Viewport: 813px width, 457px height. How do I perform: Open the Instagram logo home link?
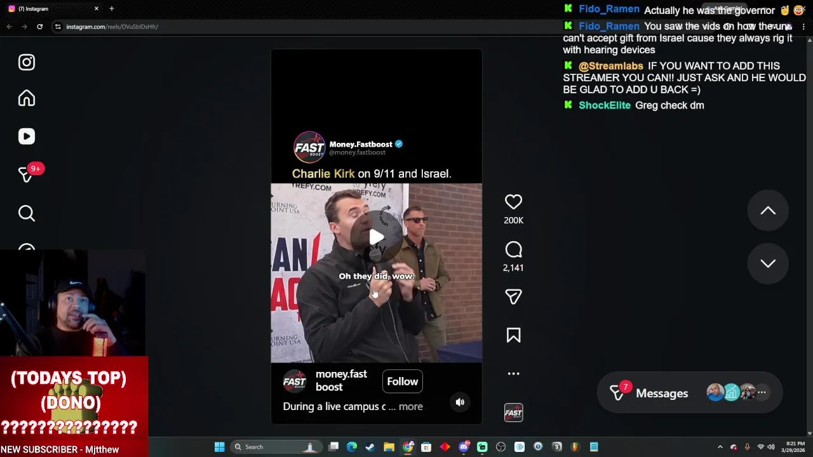[27, 62]
